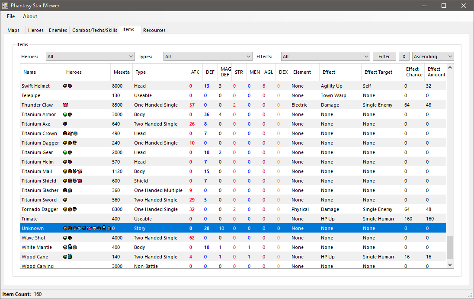Click the hero icon in Thunder Claw row
Image resolution: width=474 pixels, height=299 pixels.
tap(65, 105)
